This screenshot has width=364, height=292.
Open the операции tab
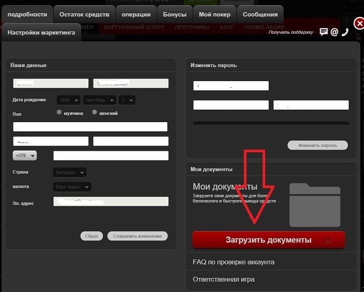[136, 15]
